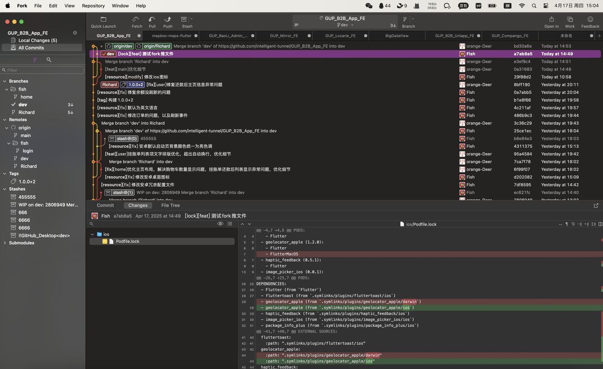Screen dimensions: 603x369
Task: Select Podfile.lock in changed files
Action: click(x=162, y=241)
